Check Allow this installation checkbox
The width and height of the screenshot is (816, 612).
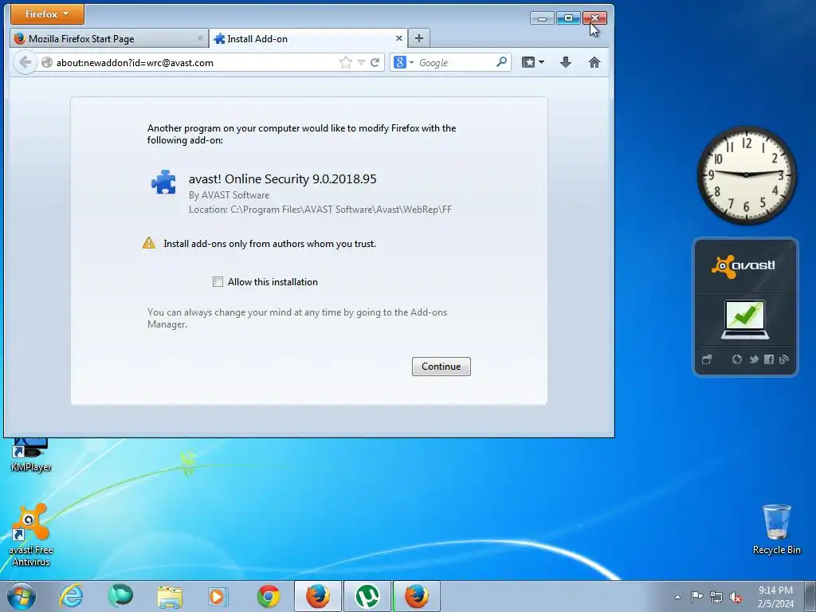[218, 282]
